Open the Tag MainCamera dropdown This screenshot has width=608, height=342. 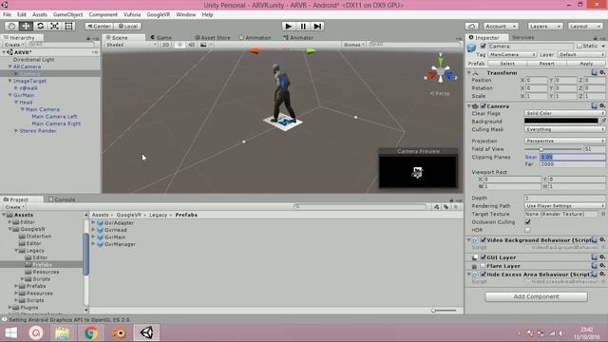click(512, 55)
